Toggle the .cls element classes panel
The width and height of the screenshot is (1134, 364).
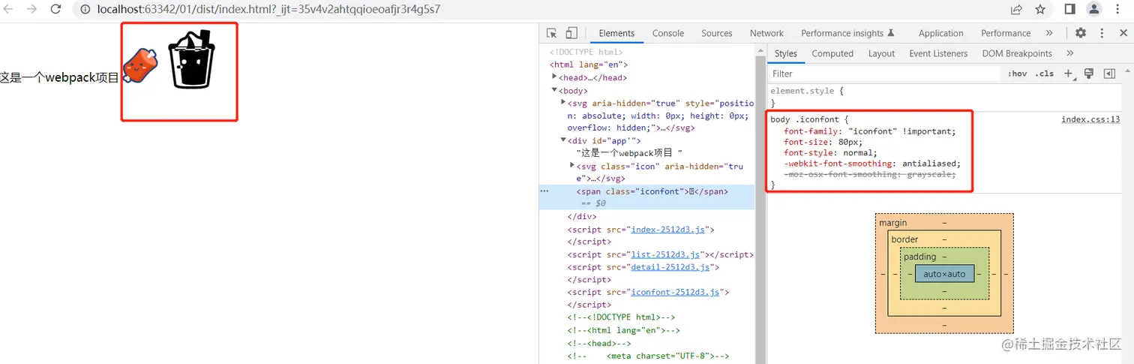(1045, 74)
